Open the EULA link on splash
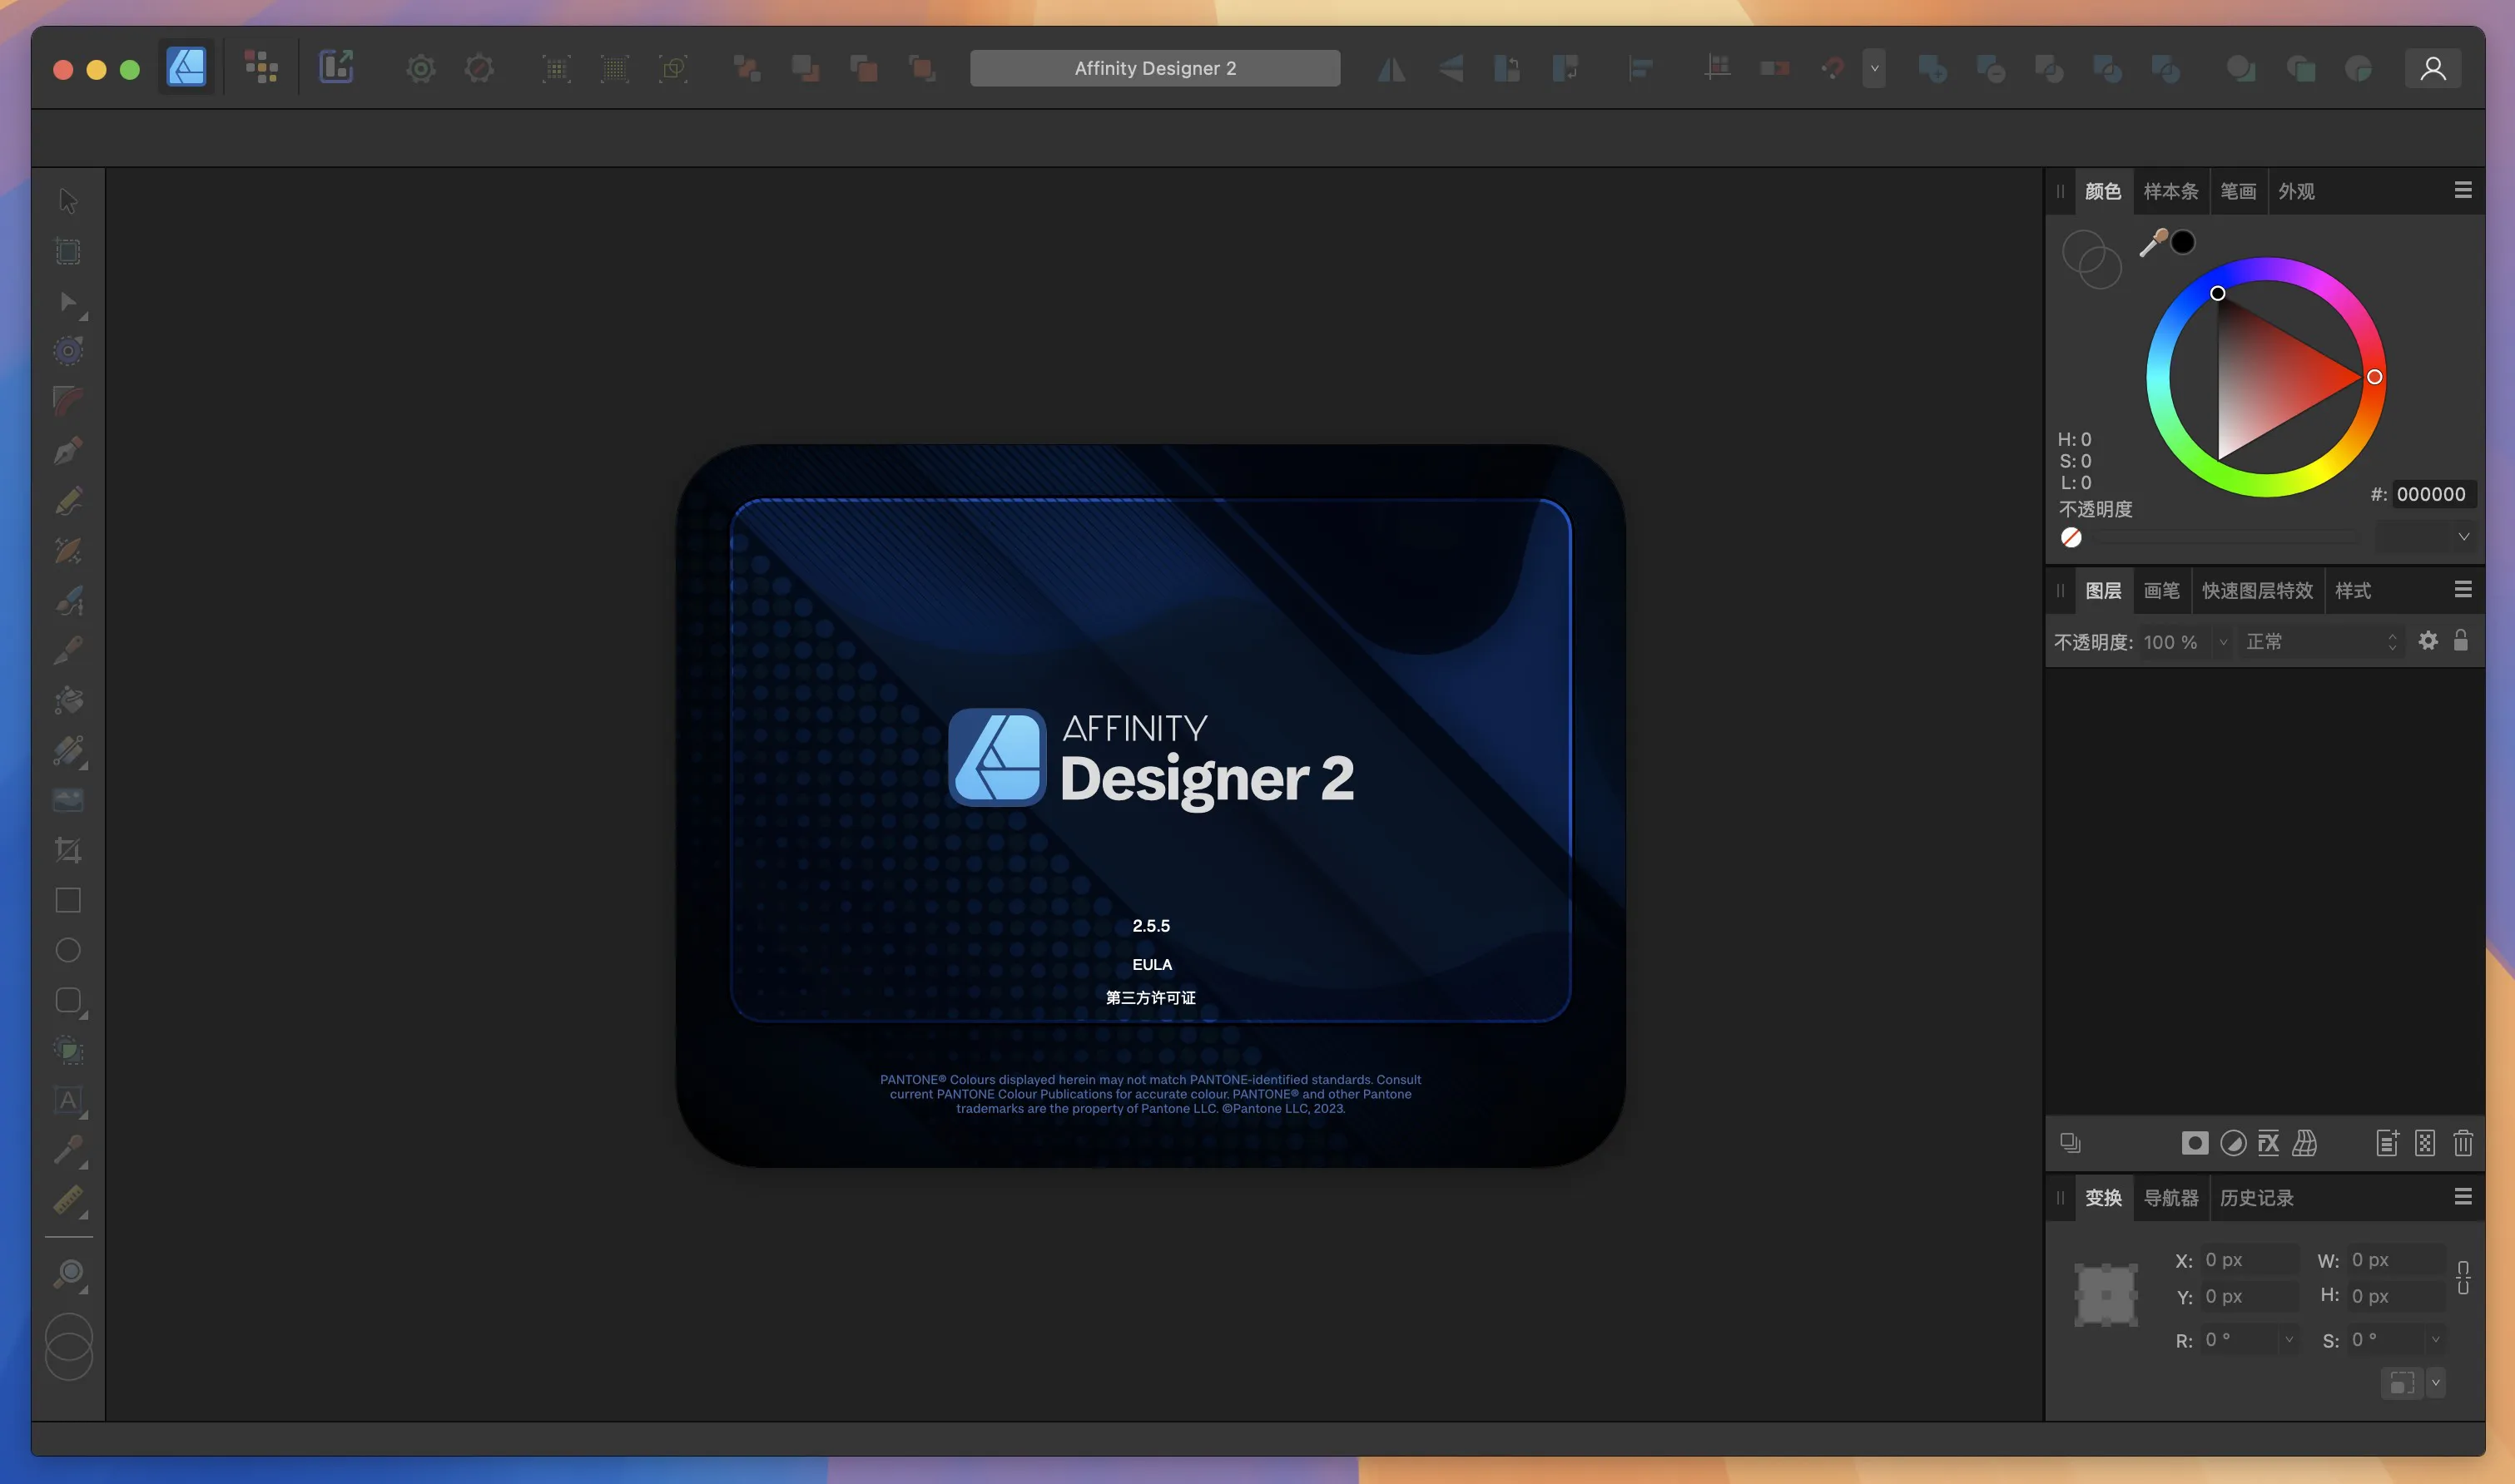The image size is (2515, 1484). pyautogui.click(x=1152, y=964)
